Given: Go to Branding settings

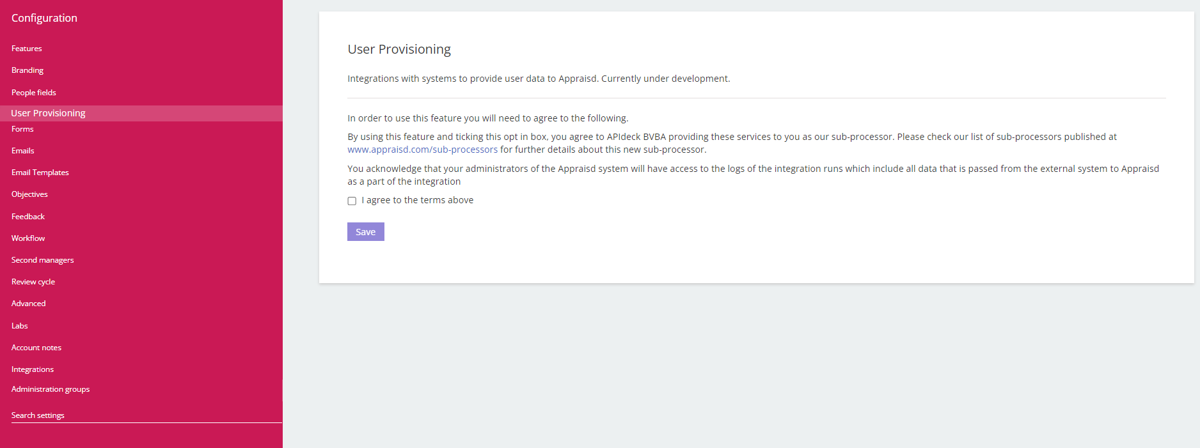Looking at the screenshot, I should coord(28,70).
